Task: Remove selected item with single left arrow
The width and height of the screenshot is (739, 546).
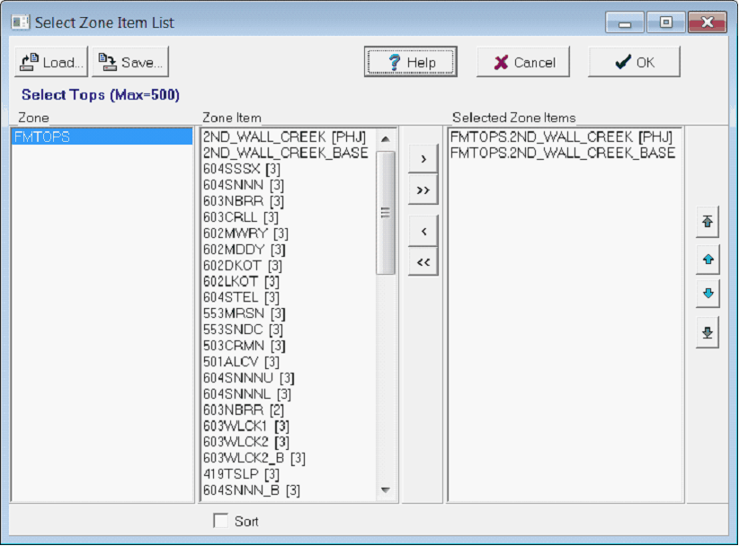Action: (x=423, y=231)
